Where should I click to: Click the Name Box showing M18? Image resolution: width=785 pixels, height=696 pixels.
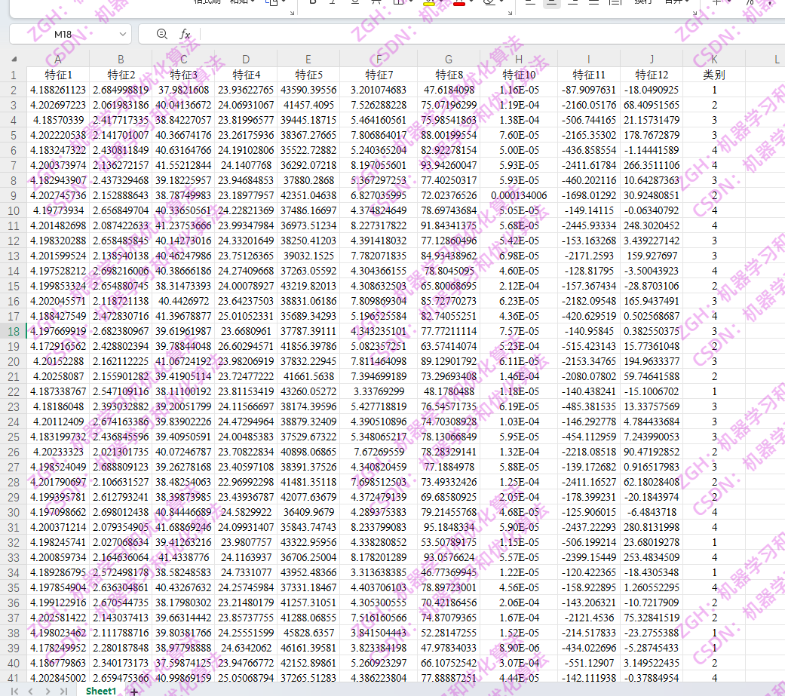coord(63,34)
